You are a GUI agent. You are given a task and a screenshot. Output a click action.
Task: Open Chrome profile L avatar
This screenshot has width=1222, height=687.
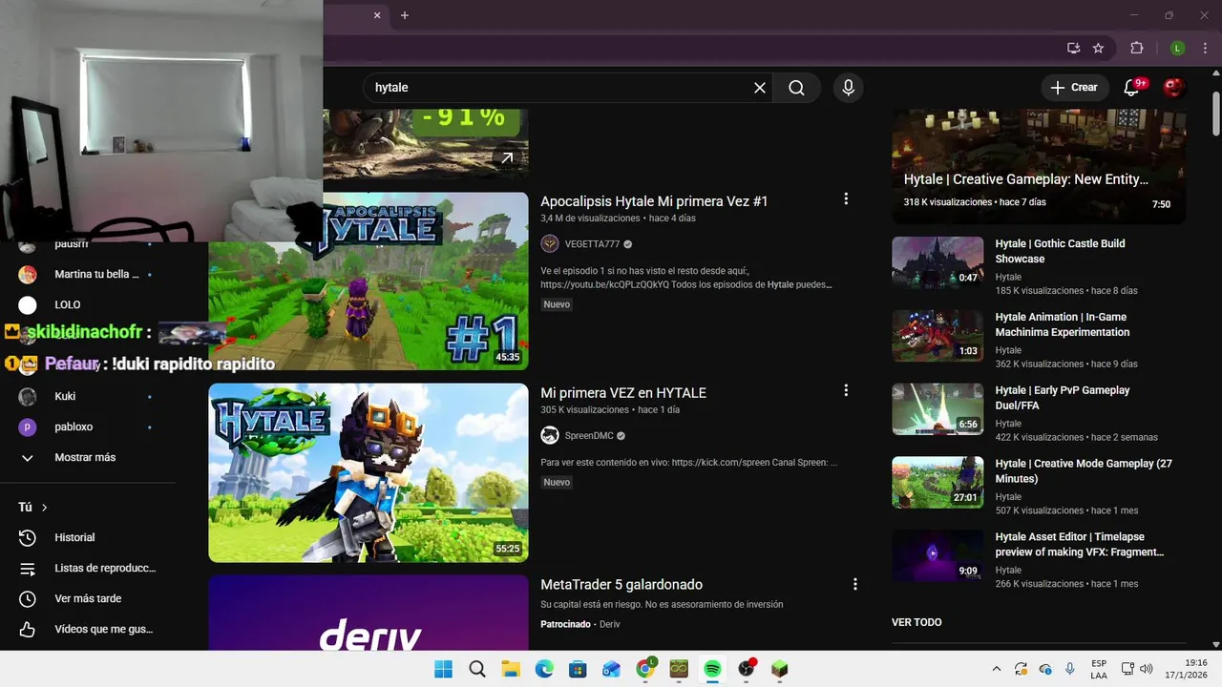[x=1177, y=49]
